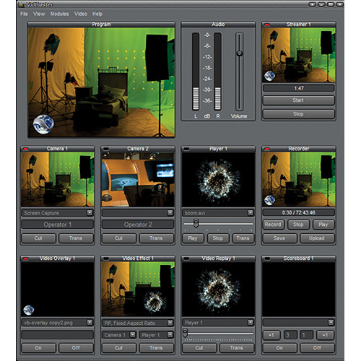Select the Player 1 preview thumbnail
Image resolution: width=361 pixels, height=361 pixels.
click(218, 179)
